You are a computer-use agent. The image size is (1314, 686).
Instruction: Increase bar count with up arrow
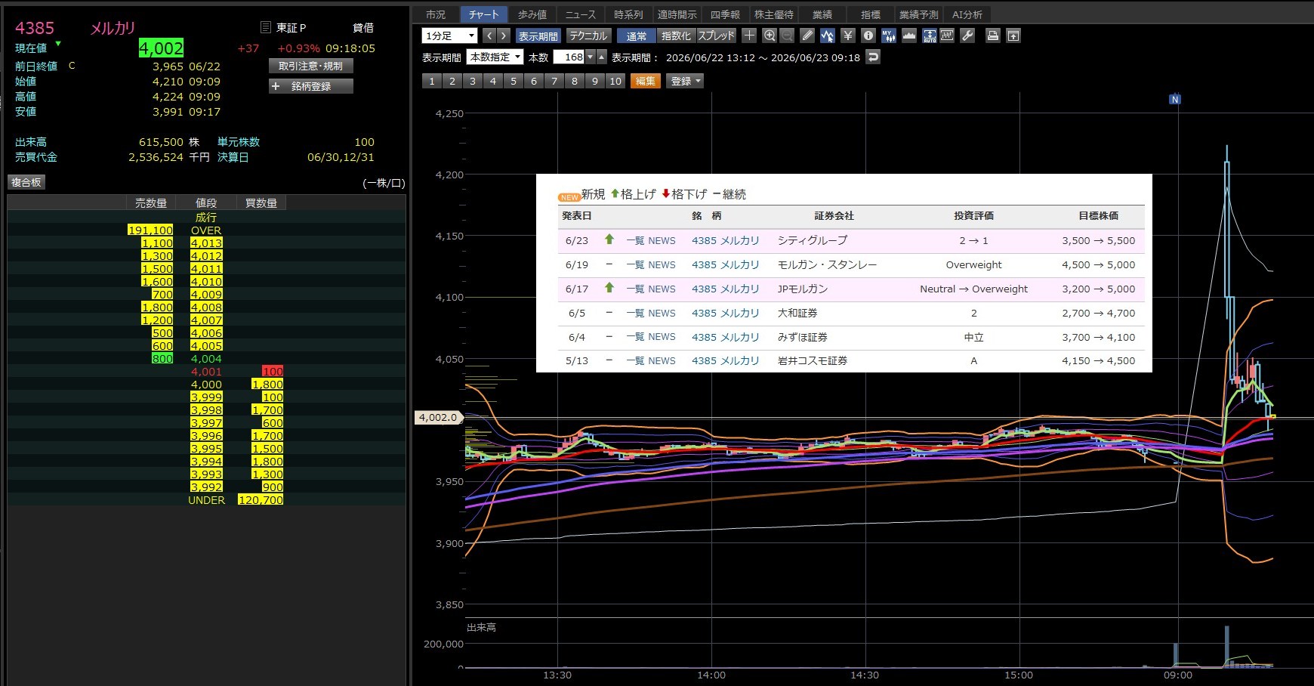tap(601, 57)
